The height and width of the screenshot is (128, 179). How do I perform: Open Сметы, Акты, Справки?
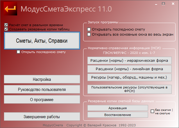coord(42,41)
